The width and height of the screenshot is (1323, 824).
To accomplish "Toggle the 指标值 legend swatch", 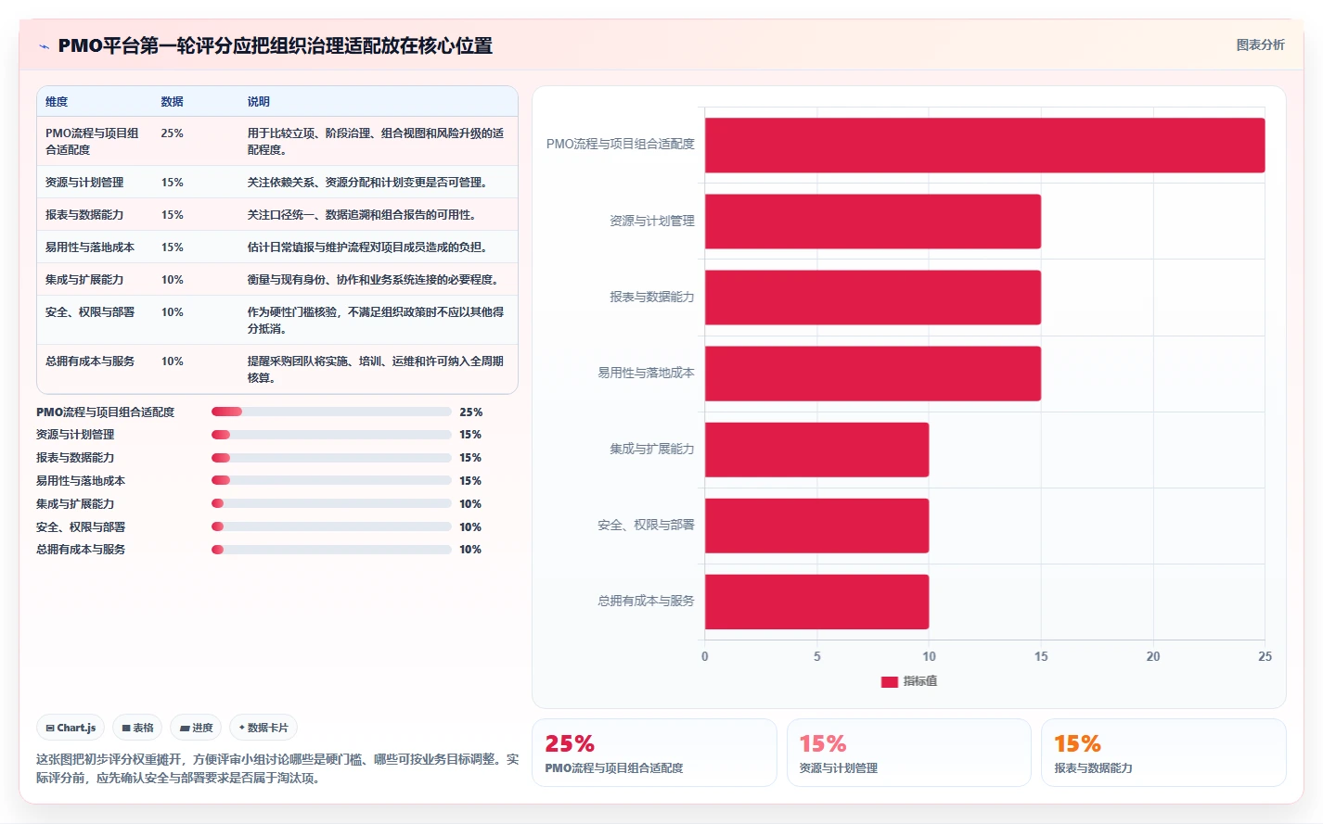I will tap(889, 681).
